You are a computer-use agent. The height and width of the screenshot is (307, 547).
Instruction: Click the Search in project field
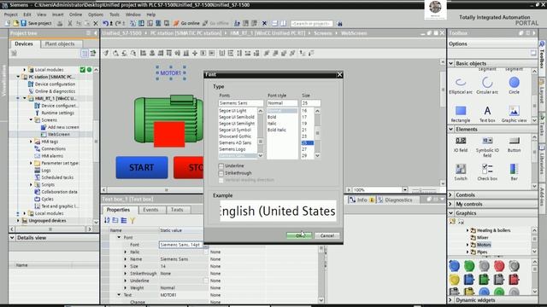click(311, 24)
